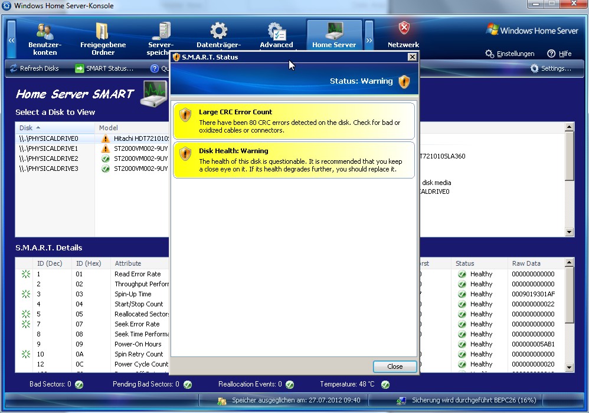Select disk \\.\PHYSICALDRIVE3

(49, 169)
